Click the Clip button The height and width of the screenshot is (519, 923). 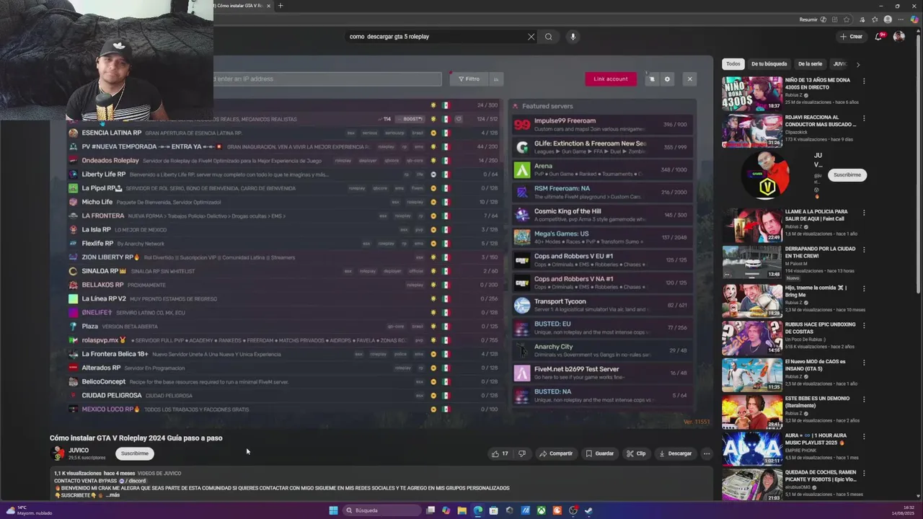636,453
